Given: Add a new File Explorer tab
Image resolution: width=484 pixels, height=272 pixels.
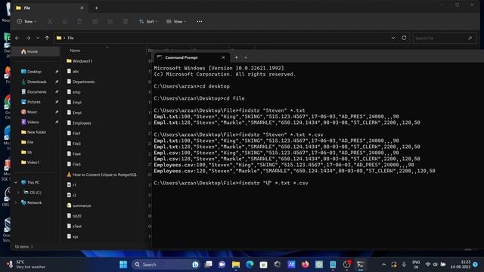Looking at the screenshot, I should coord(97,8).
